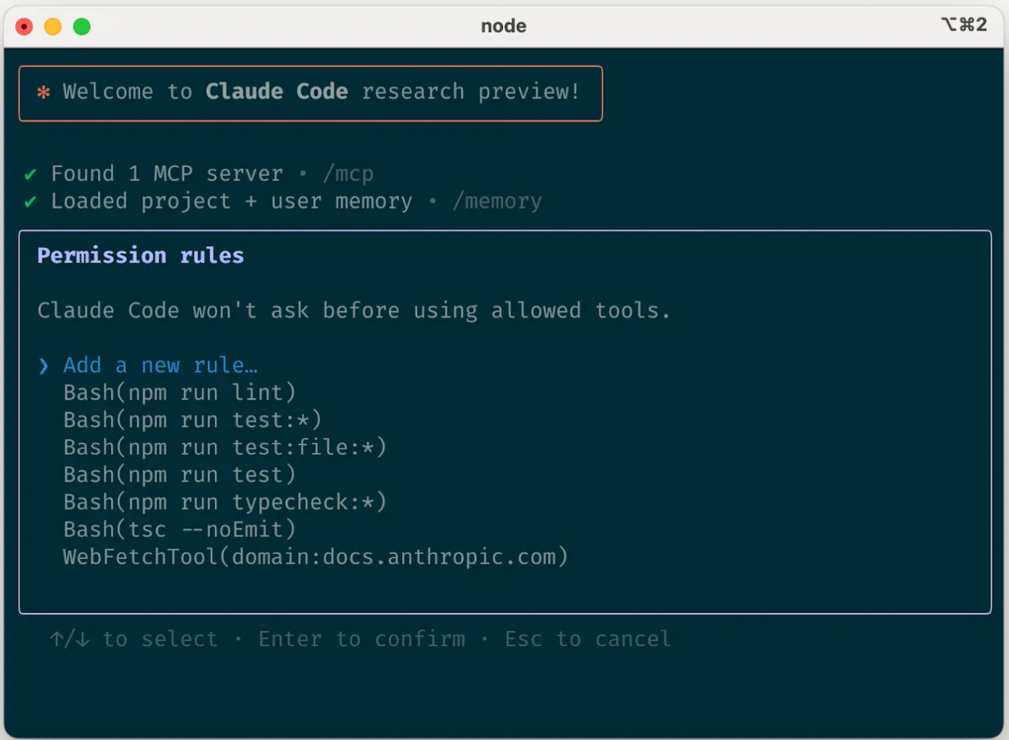
Task: Click the selection arrow cursor indicator
Action: click(x=44, y=366)
